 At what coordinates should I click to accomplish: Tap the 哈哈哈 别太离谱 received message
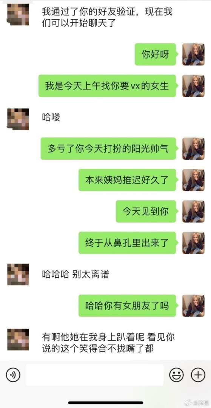pyautogui.click(x=75, y=274)
